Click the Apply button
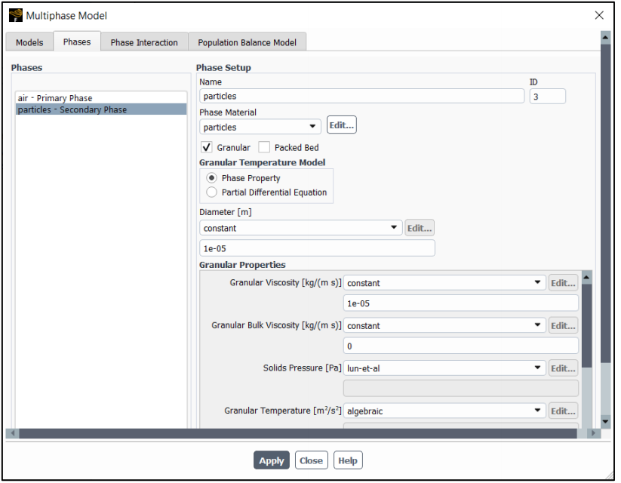The height and width of the screenshot is (483, 621). 272,460
